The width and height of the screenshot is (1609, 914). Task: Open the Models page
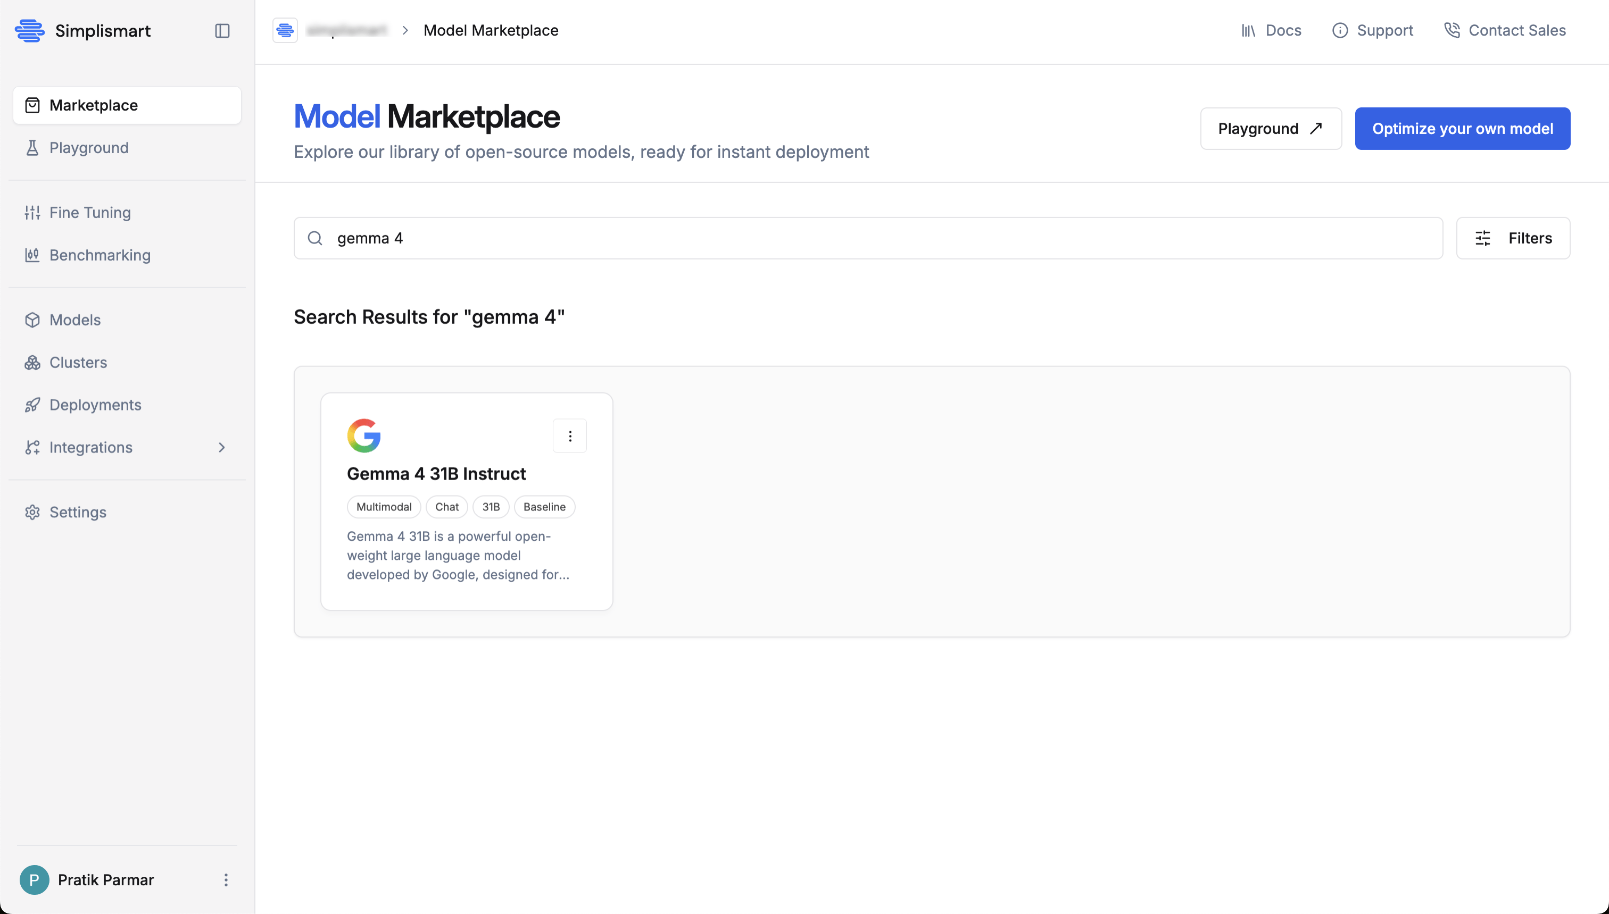point(127,320)
